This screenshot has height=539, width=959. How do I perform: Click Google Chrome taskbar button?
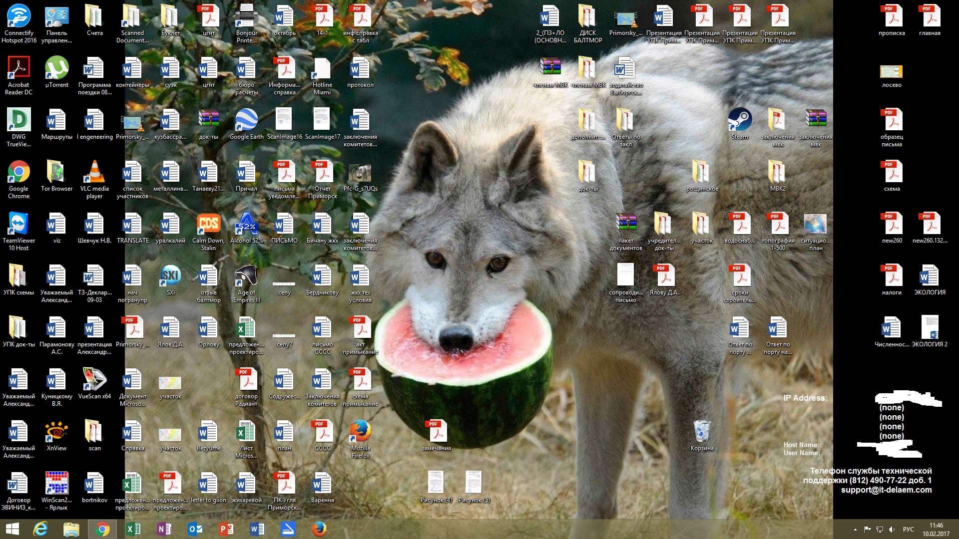tap(102, 529)
